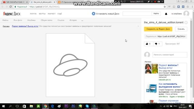Click the hair ad thumbnail image
Viewport: 194px width, 109px height.
(x=151, y=69)
